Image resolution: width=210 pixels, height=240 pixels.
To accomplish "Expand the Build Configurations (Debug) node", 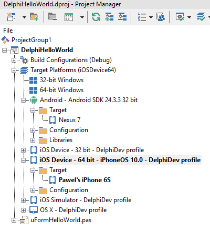I will pyautogui.click(x=14, y=60).
